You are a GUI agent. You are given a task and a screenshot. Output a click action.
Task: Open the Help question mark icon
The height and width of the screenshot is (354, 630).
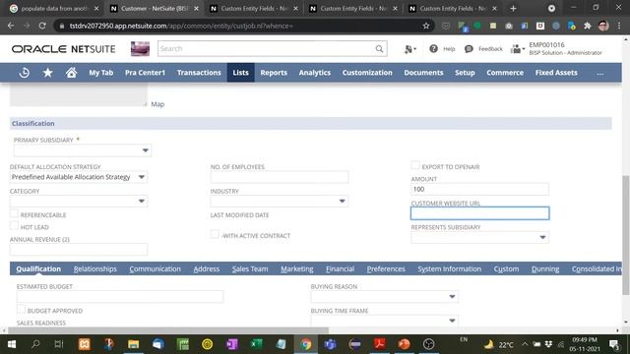click(433, 49)
